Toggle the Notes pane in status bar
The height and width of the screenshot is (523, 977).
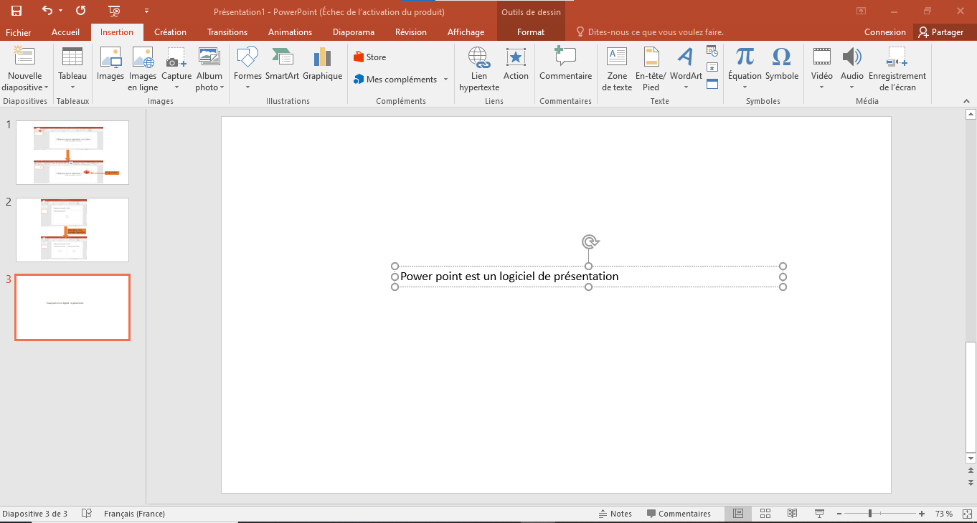[x=615, y=514]
